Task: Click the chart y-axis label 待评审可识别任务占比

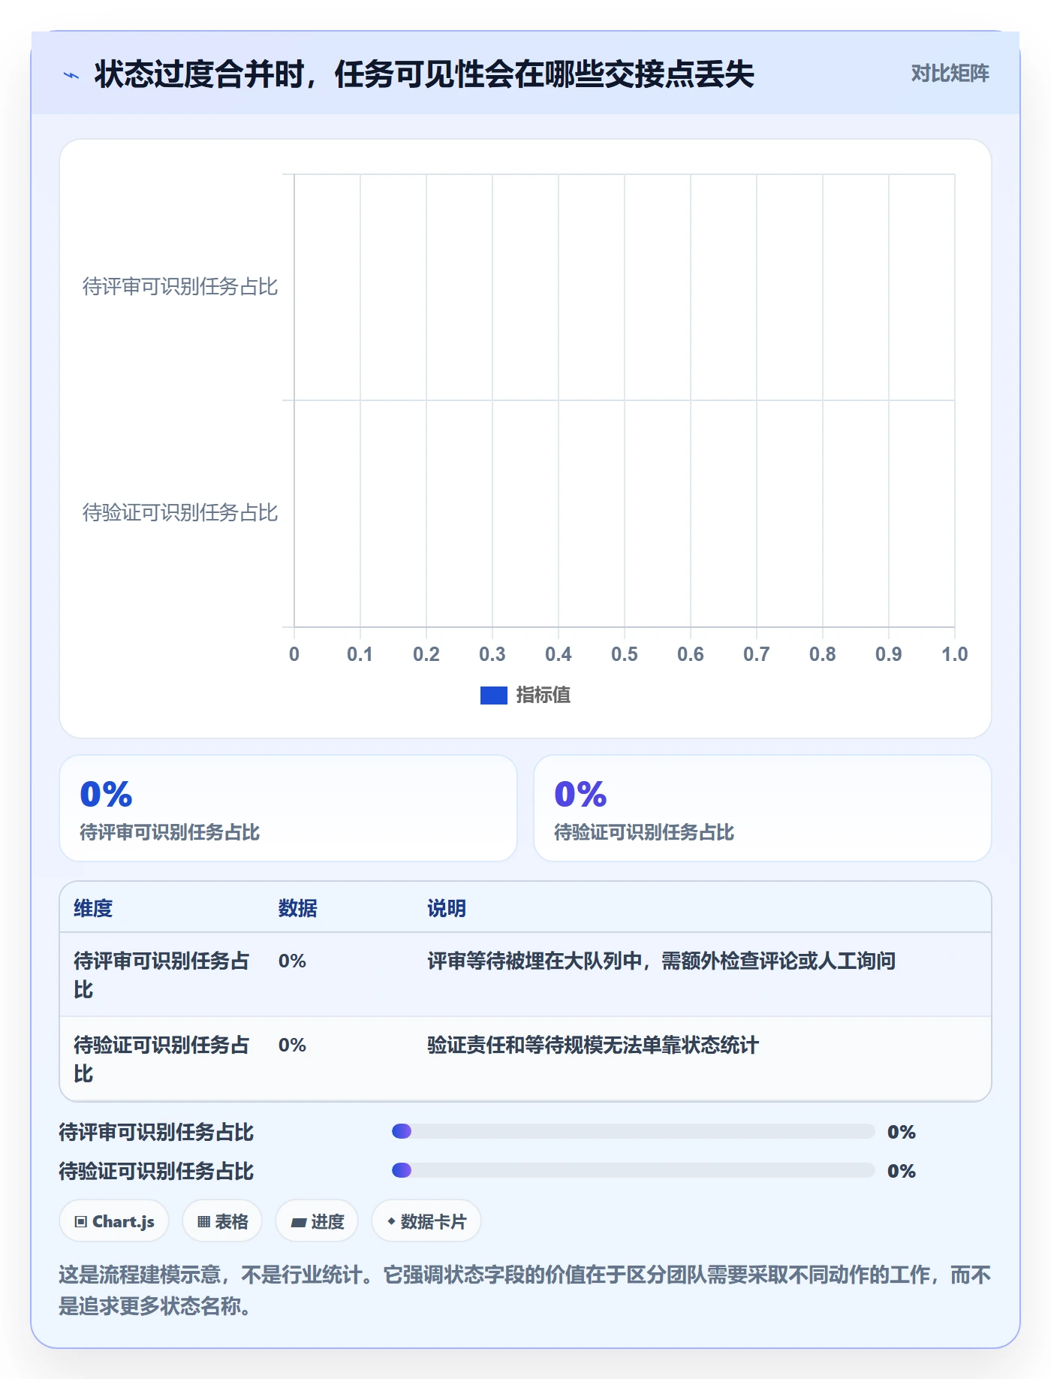Action: click(x=180, y=287)
